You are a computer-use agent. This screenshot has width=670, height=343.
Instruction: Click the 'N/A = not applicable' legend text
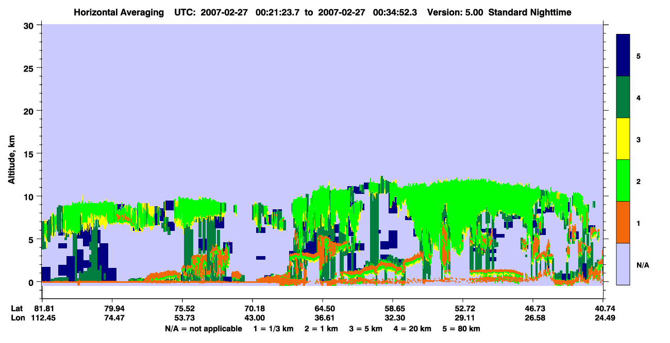(204, 329)
